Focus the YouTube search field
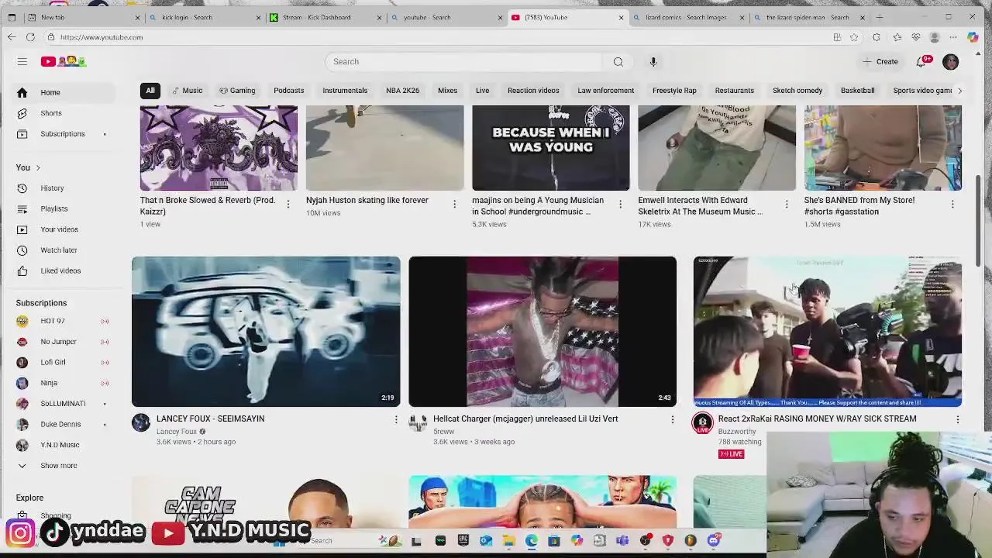Image resolution: width=992 pixels, height=558 pixels. pyautogui.click(x=463, y=61)
